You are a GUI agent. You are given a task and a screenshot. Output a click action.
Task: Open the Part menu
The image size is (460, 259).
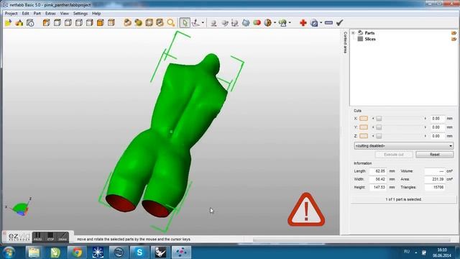tap(37, 14)
